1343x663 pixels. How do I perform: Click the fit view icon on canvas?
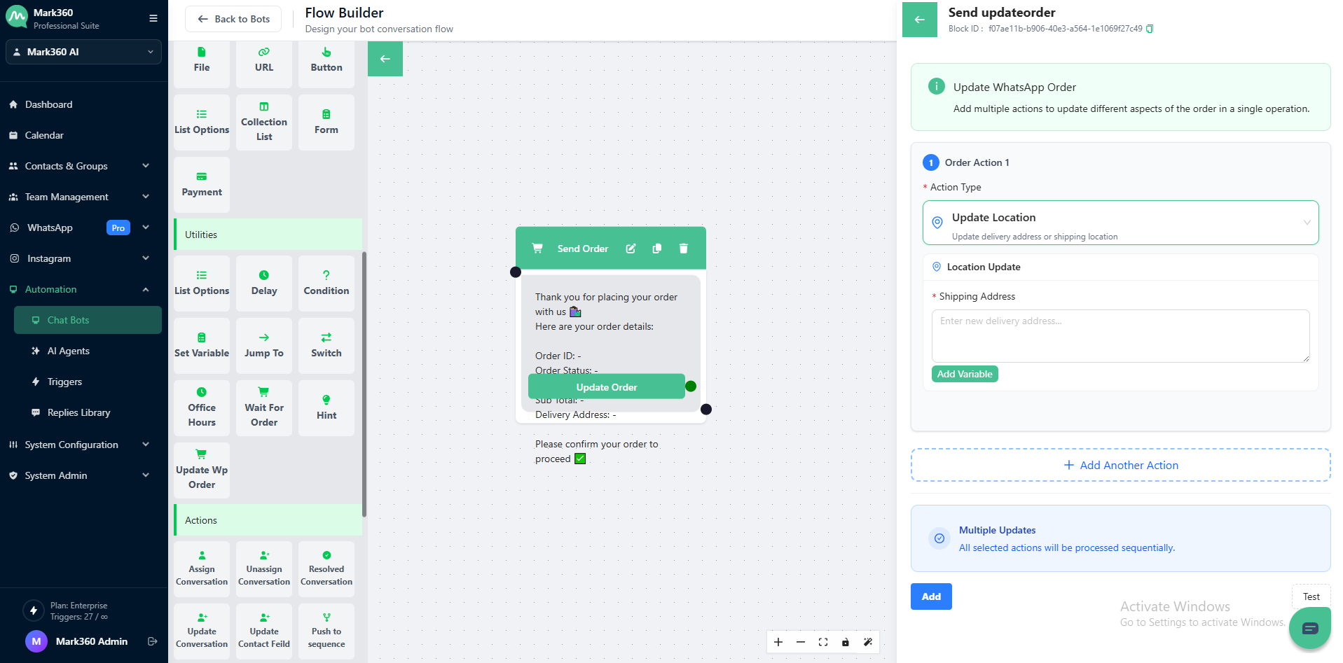pos(823,642)
